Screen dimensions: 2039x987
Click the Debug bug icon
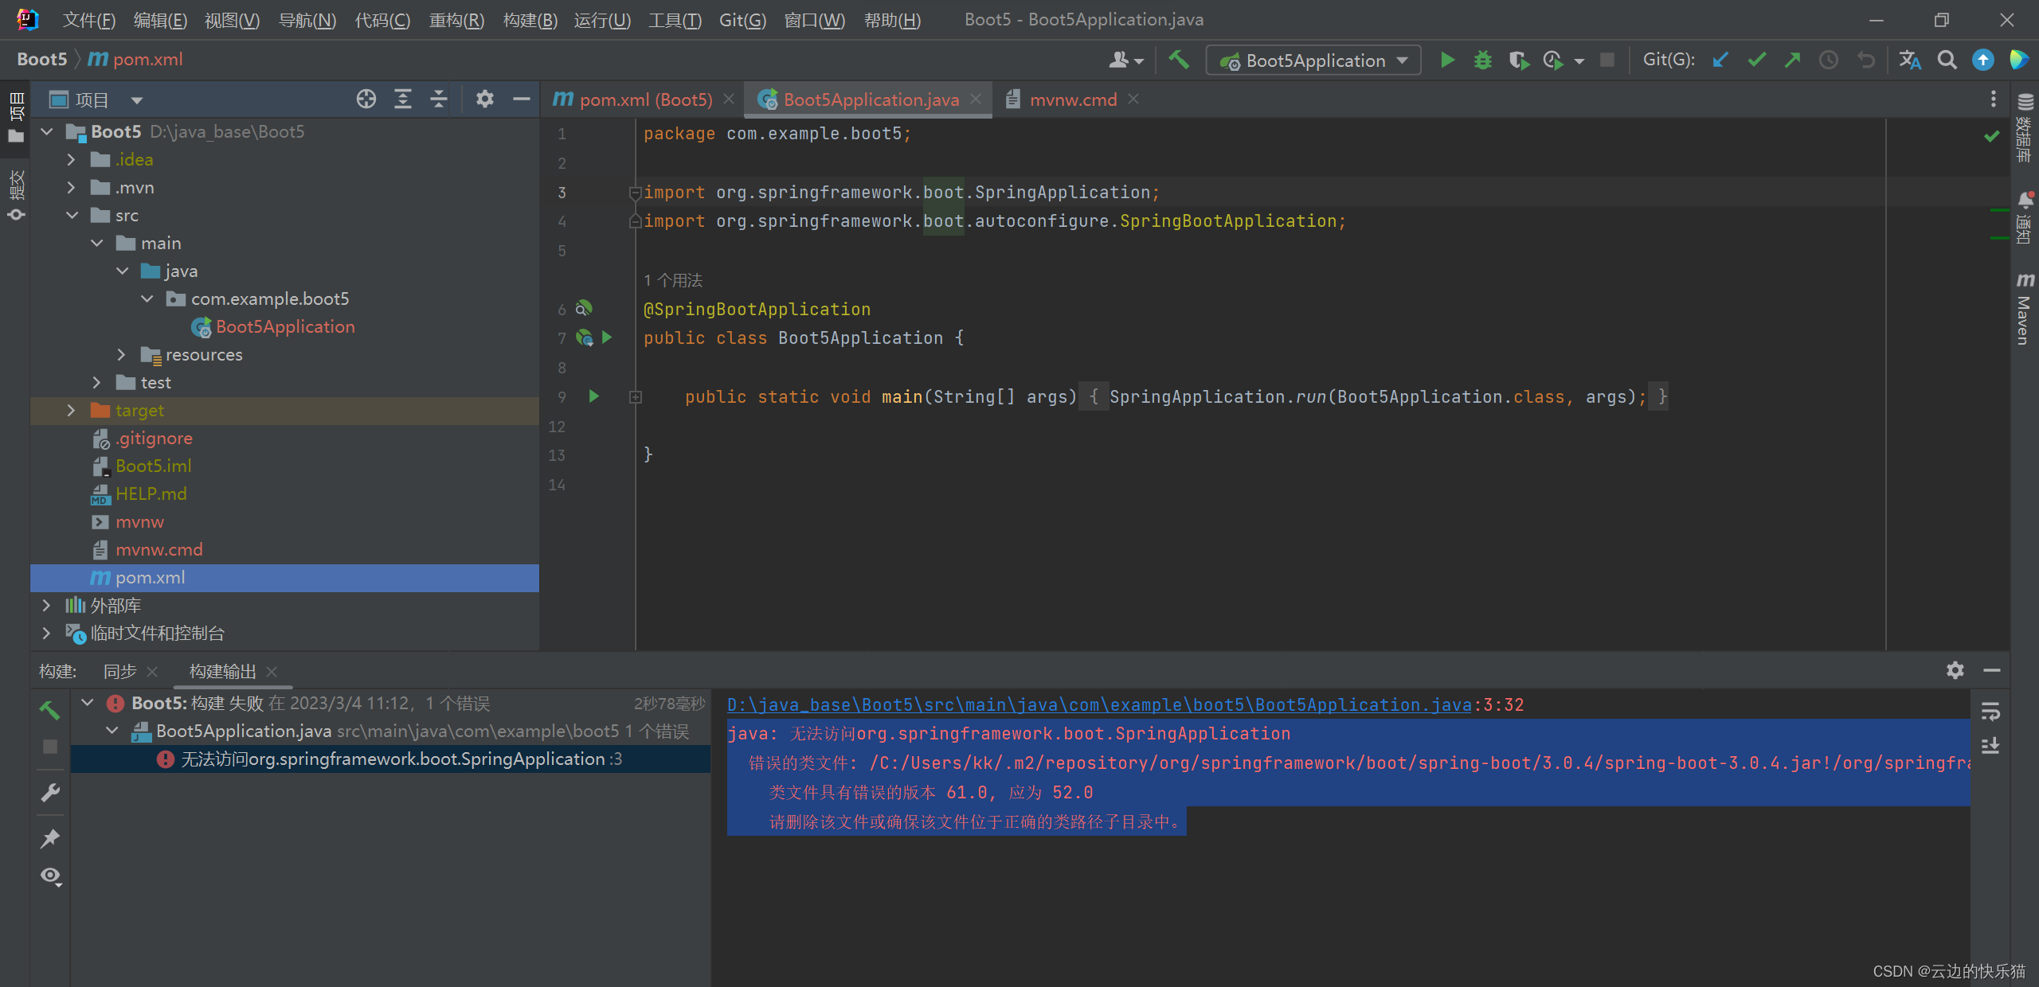pyautogui.click(x=1482, y=60)
